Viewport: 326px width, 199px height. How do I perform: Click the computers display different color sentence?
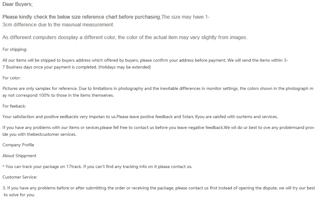(125, 38)
